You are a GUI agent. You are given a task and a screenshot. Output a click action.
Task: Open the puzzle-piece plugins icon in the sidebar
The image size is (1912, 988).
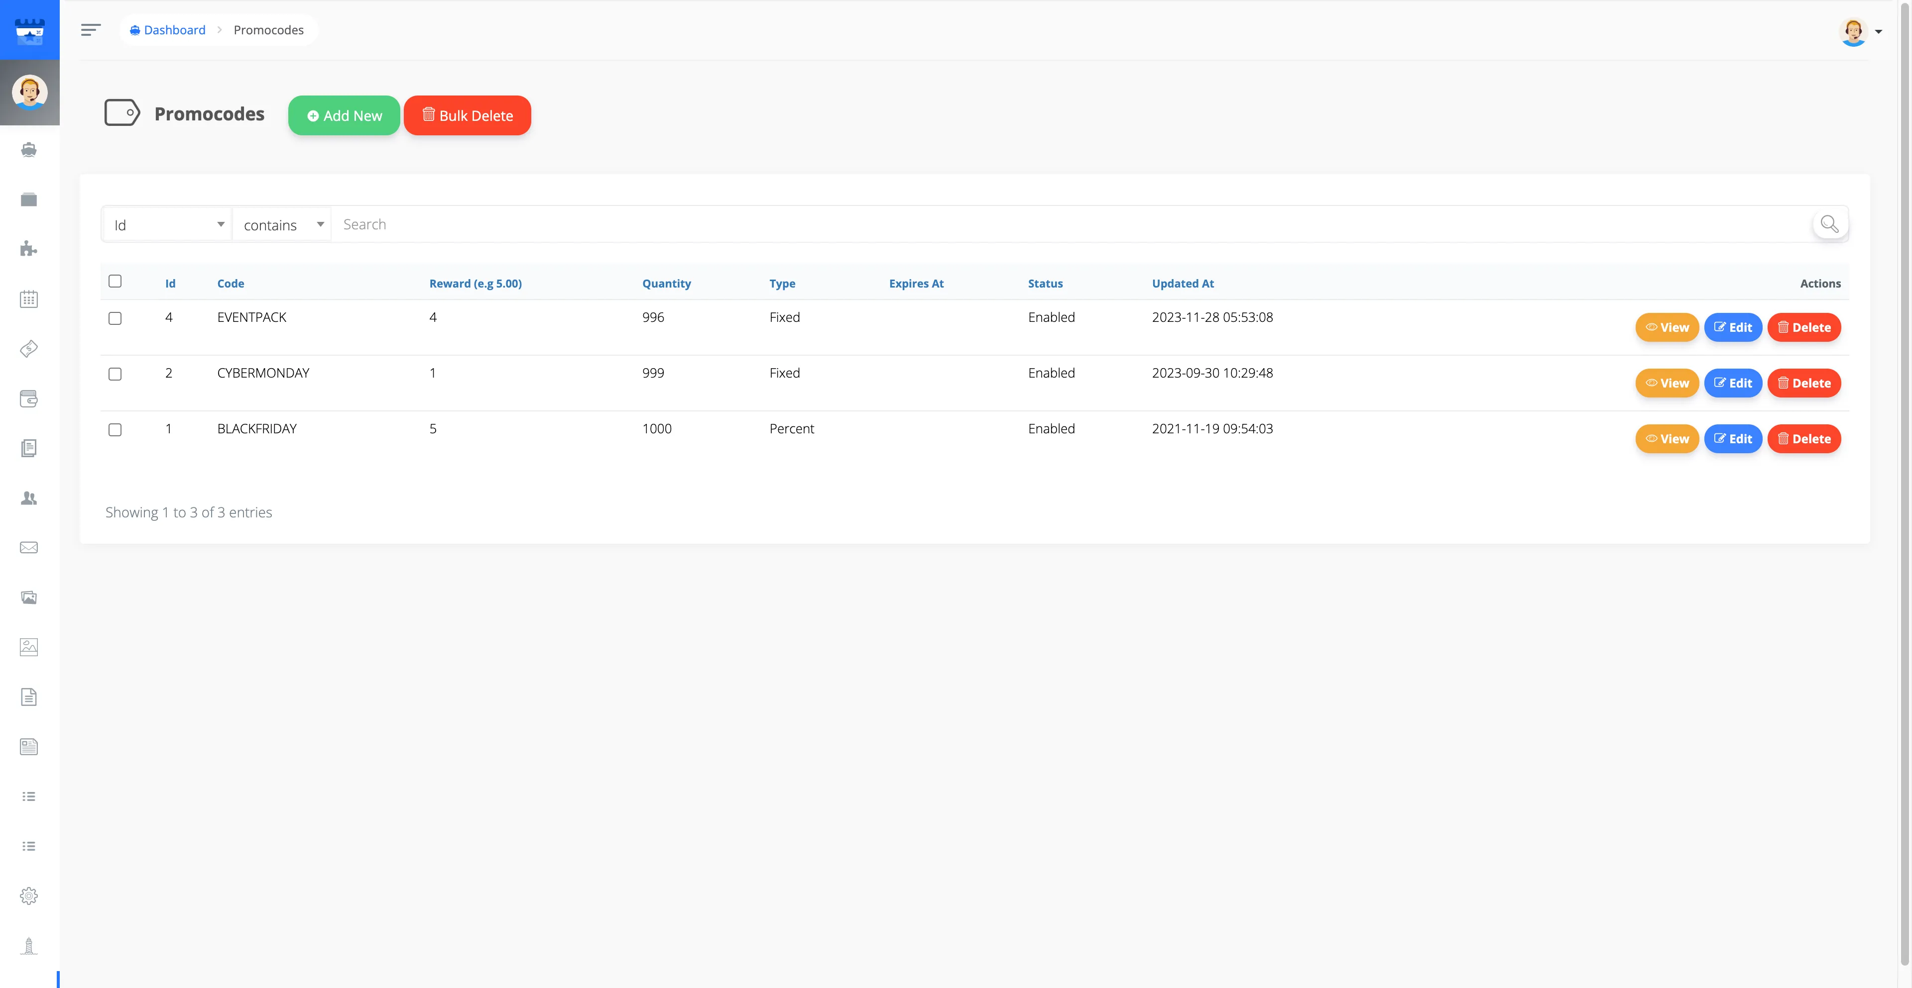coord(29,249)
